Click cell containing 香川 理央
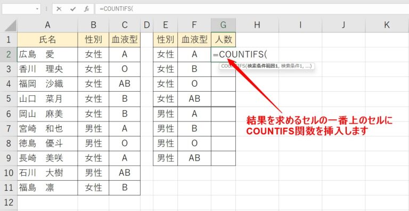The width and height of the screenshot is (409, 211). click(x=47, y=69)
